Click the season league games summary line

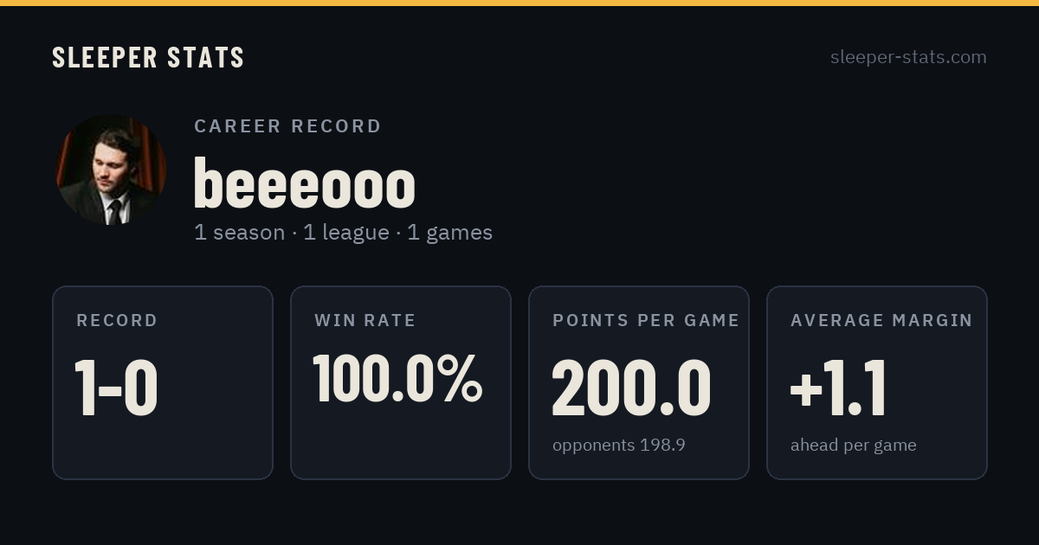click(x=344, y=233)
